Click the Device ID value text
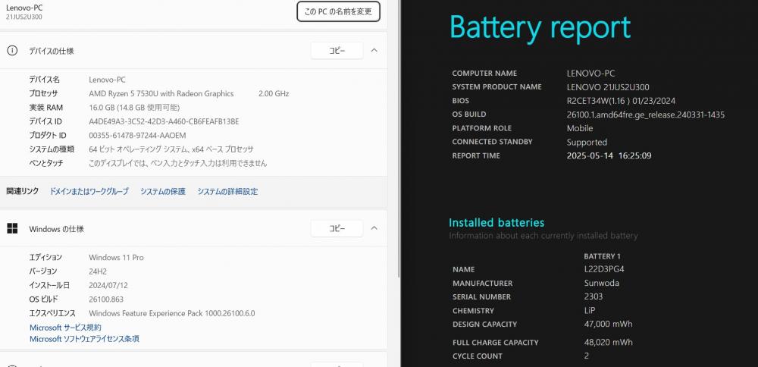This screenshot has width=758, height=367. (x=164, y=121)
